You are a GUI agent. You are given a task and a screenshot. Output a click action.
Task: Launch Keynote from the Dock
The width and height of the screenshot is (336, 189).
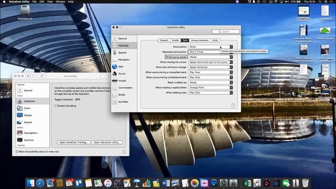pos(136,183)
